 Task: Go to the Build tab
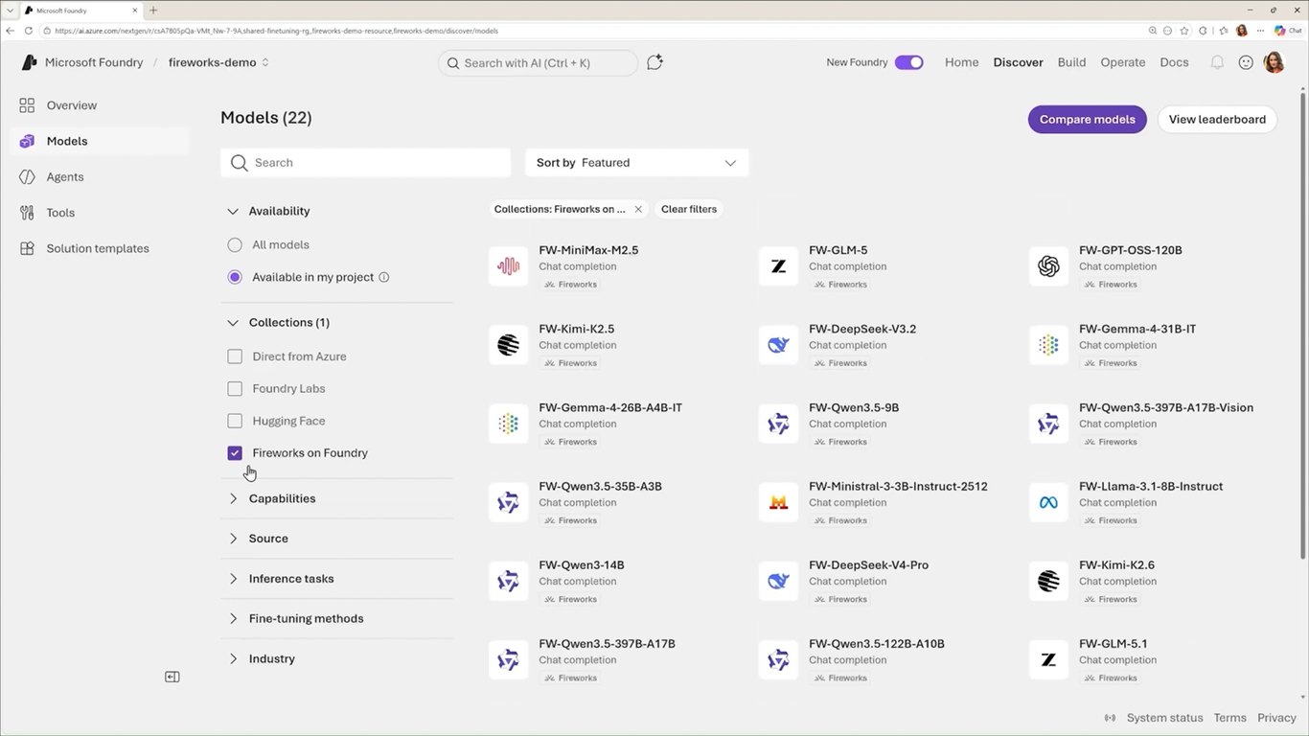[x=1071, y=62]
